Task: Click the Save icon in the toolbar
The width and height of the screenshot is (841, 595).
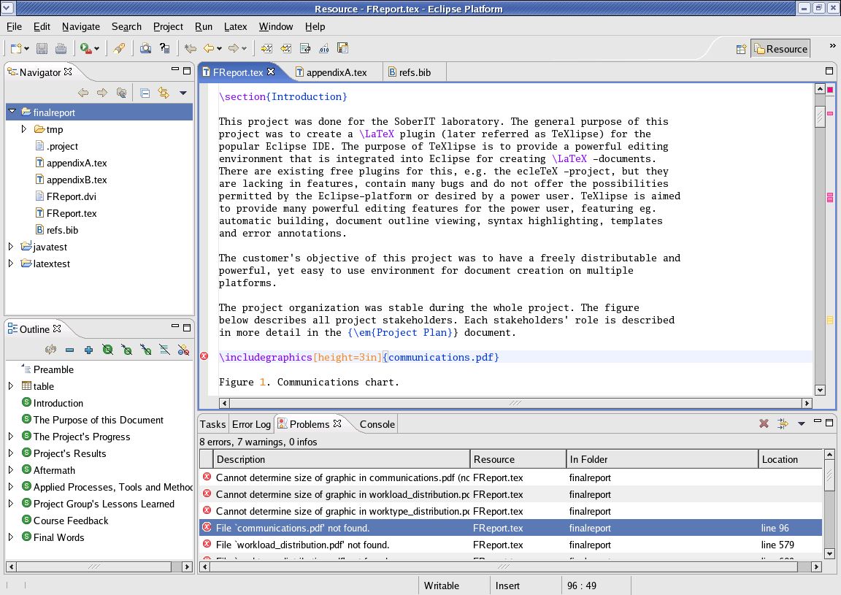Action: point(42,48)
